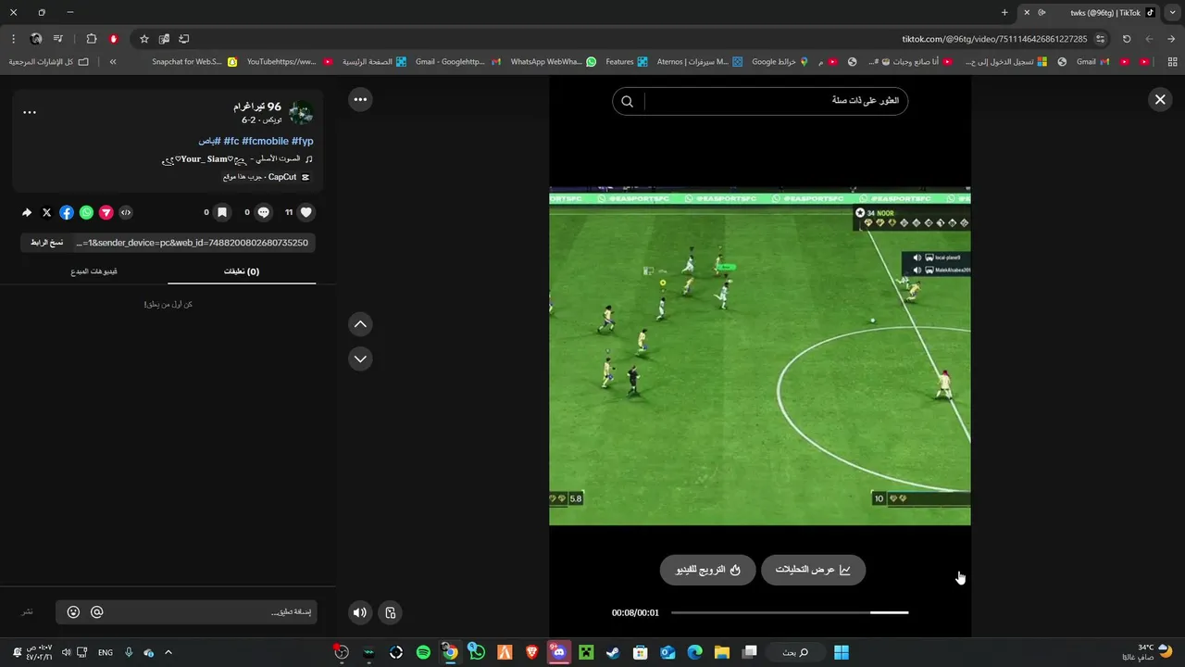Viewport: 1185px width, 667px height.
Task: Open Steam from the taskbar
Action: point(612,652)
